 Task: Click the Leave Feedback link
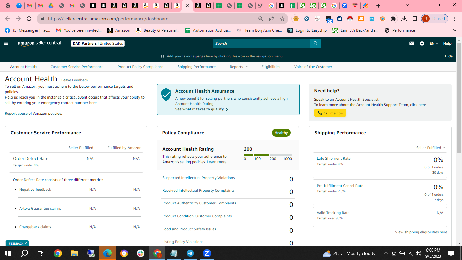[75, 80]
